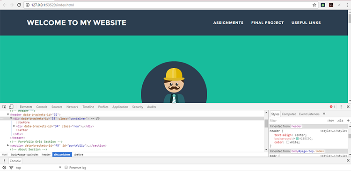Open the Application tab
351x171 pixels.
[x=120, y=107]
